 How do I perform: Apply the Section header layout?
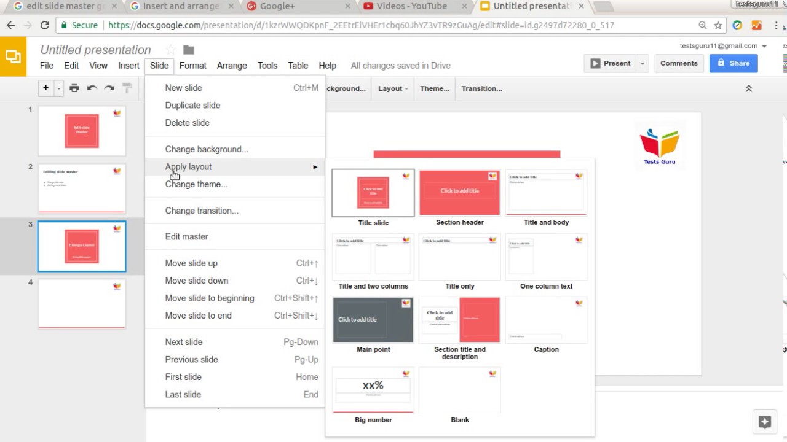pos(460,198)
